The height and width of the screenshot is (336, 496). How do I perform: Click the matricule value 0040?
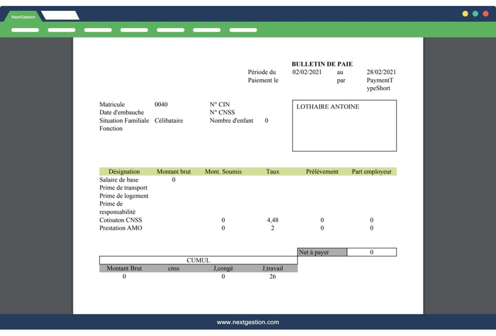point(161,104)
